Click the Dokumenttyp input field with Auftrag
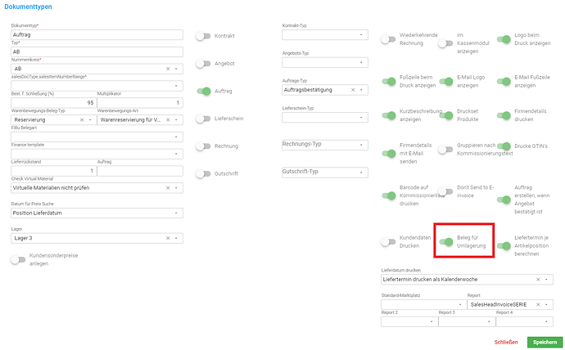The width and height of the screenshot is (565, 350). 97,35
